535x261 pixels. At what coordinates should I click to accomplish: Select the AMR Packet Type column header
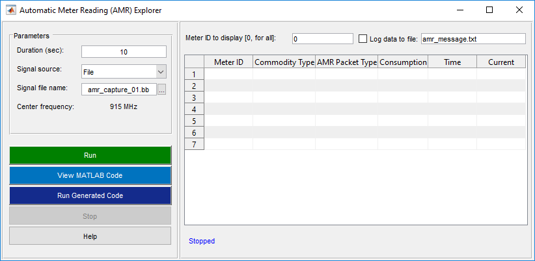click(347, 62)
